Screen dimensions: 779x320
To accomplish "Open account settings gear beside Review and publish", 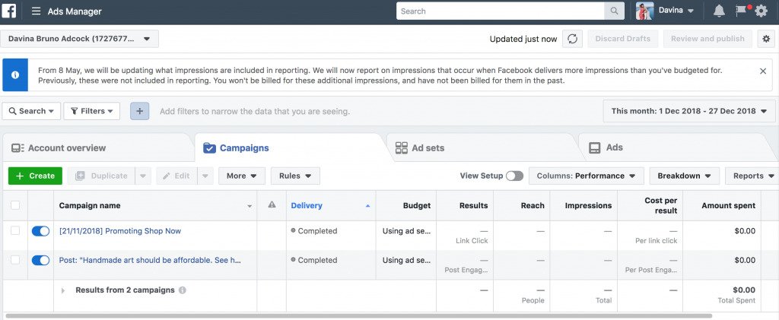I will point(766,39).
